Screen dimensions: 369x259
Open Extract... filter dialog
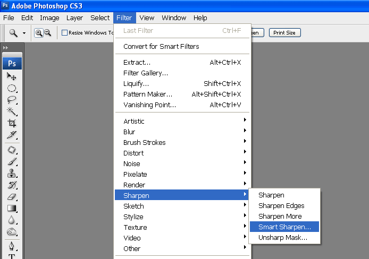[182, 63]
